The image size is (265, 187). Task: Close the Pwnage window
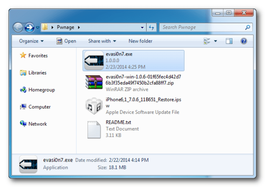244,13
